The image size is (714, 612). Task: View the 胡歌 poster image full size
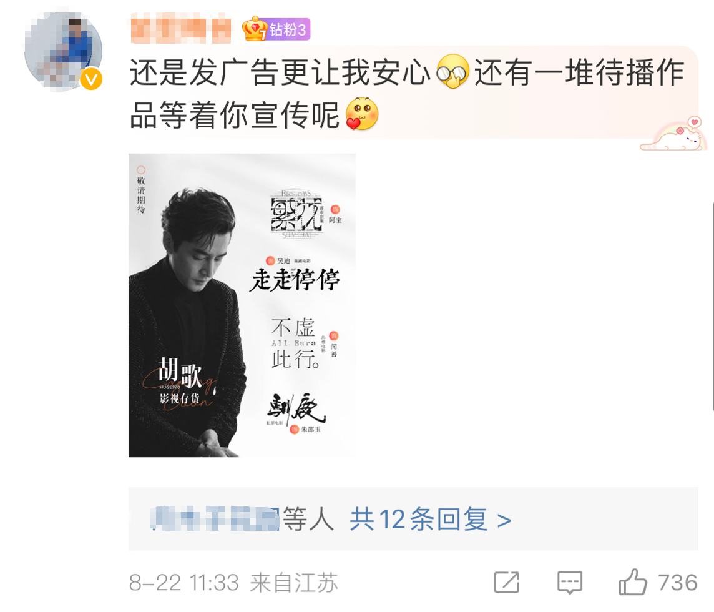click(x=242, y=305)
